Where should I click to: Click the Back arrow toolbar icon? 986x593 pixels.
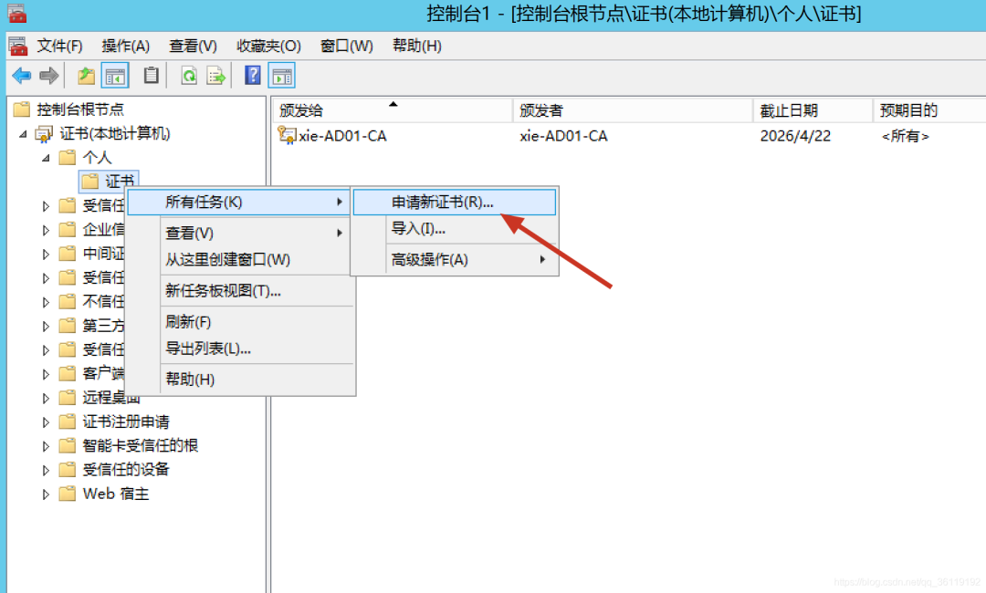[x=21, y=76]
